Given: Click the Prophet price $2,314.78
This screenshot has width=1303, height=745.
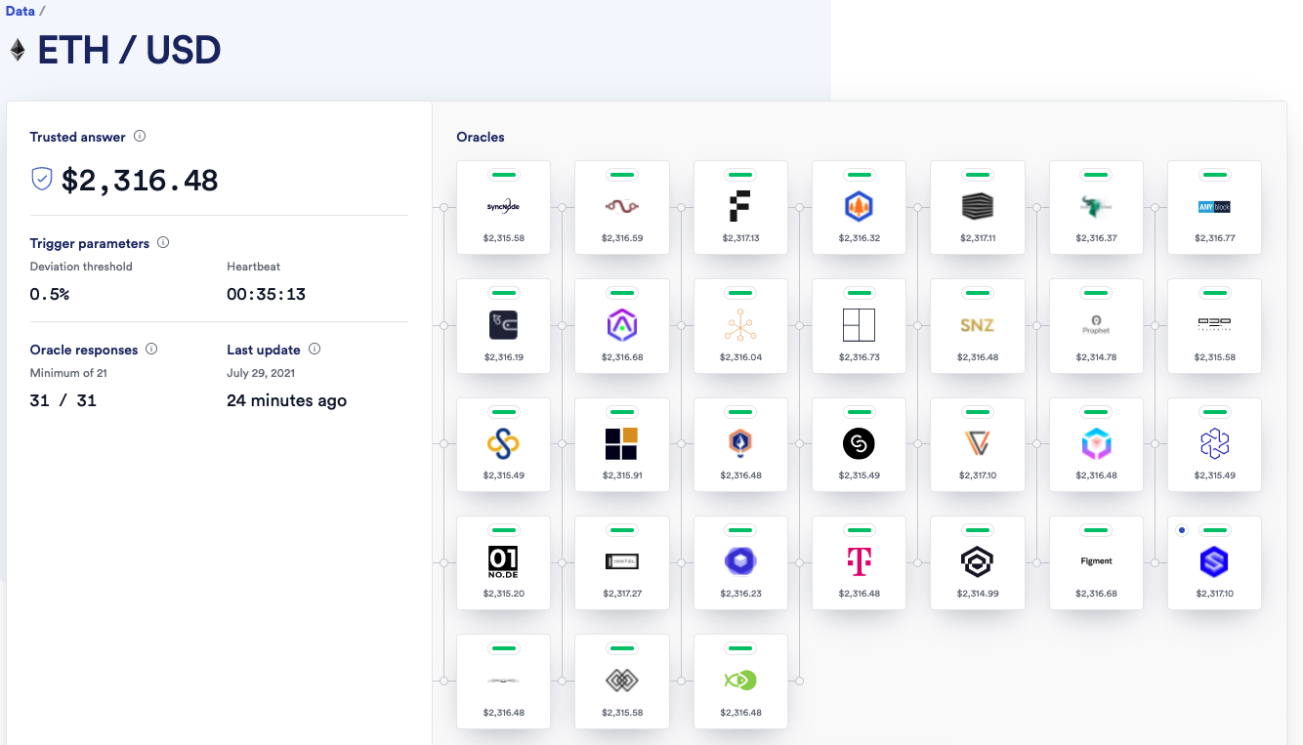Looking at the screenshot, I should (x=1097, y=356).
